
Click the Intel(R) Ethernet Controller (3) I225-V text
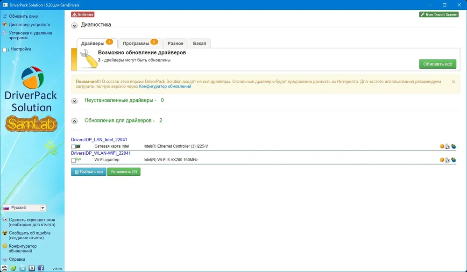tap(176, 146)
